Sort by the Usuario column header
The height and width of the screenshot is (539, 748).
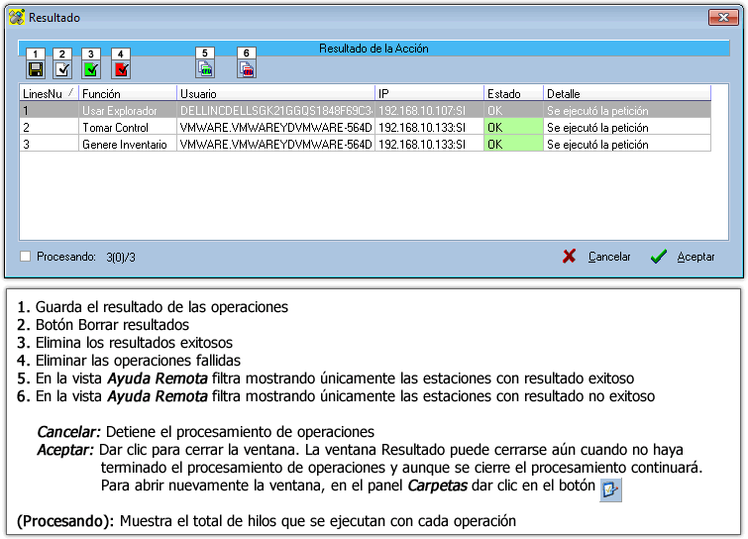click(275, 93)
